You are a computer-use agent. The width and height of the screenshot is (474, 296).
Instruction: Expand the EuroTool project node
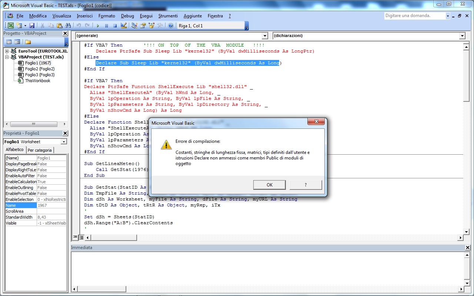click(7, 51)
